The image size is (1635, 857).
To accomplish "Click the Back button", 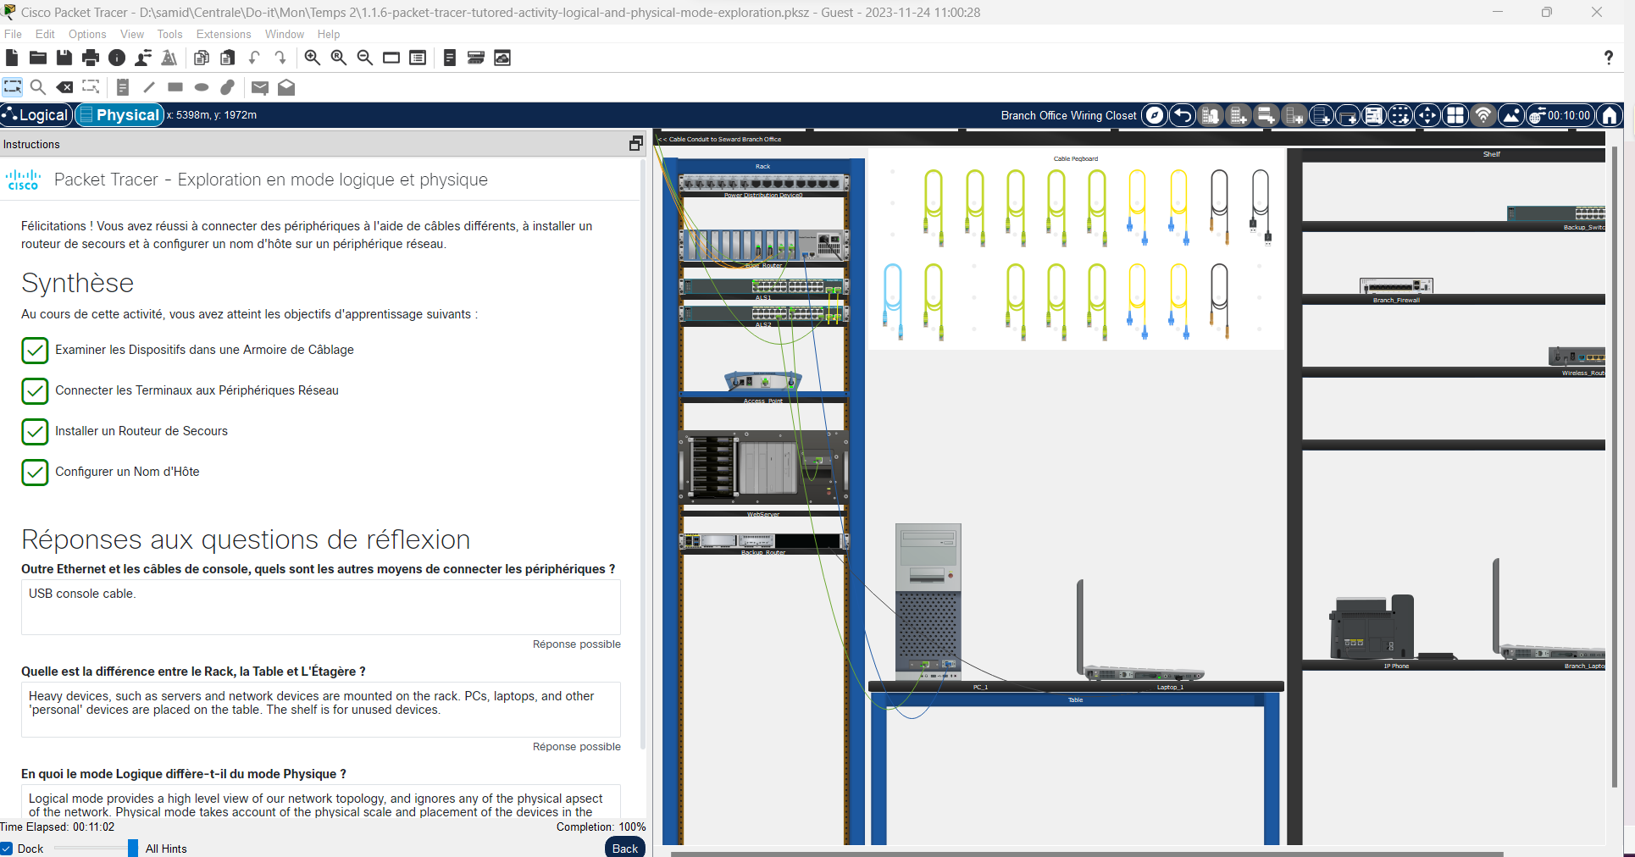I will (x=625, y=848).
